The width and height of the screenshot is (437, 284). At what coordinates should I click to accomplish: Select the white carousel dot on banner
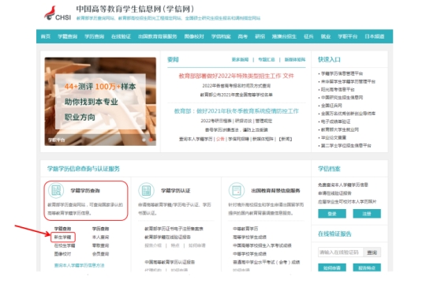144,140
